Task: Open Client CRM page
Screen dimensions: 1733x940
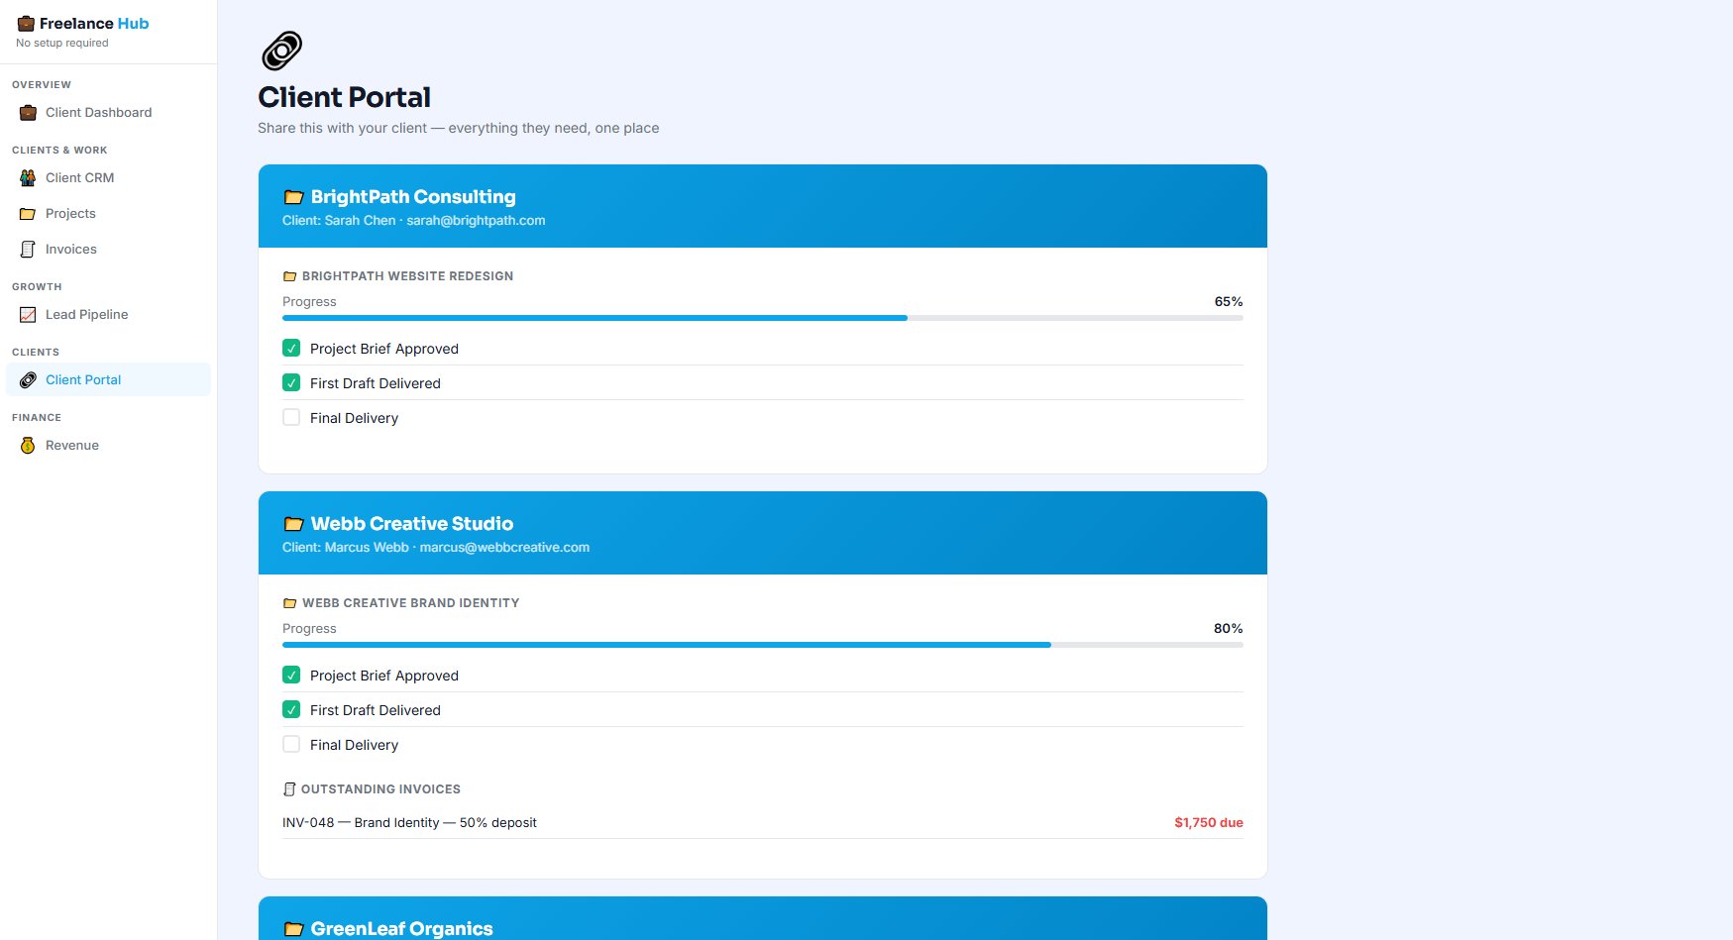Action: tap(108, 178)
